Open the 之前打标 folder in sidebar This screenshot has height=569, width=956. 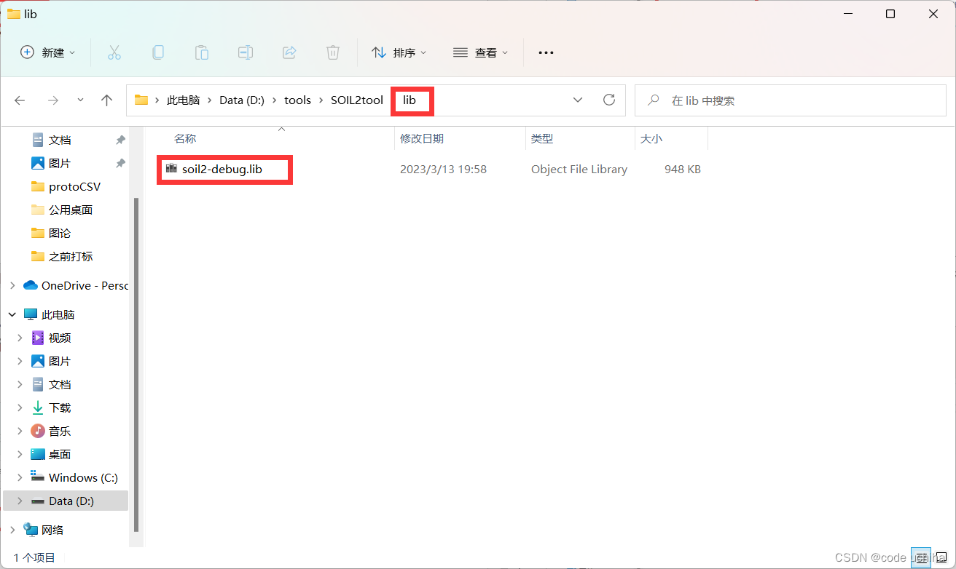71,256
